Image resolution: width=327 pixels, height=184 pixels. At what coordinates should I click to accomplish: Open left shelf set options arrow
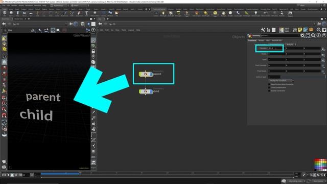[x=149, y=9]
